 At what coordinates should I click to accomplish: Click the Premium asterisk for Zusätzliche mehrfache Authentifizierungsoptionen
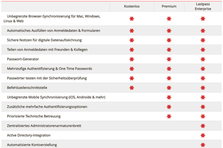pyautogui.click(x=169, y=107)
